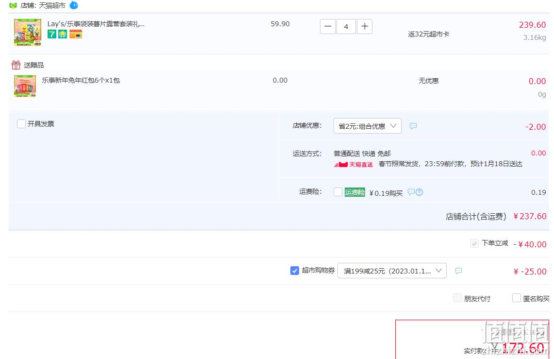
Task: Click the Tmall Supermarket store logo icon
Action: [13, 5]
